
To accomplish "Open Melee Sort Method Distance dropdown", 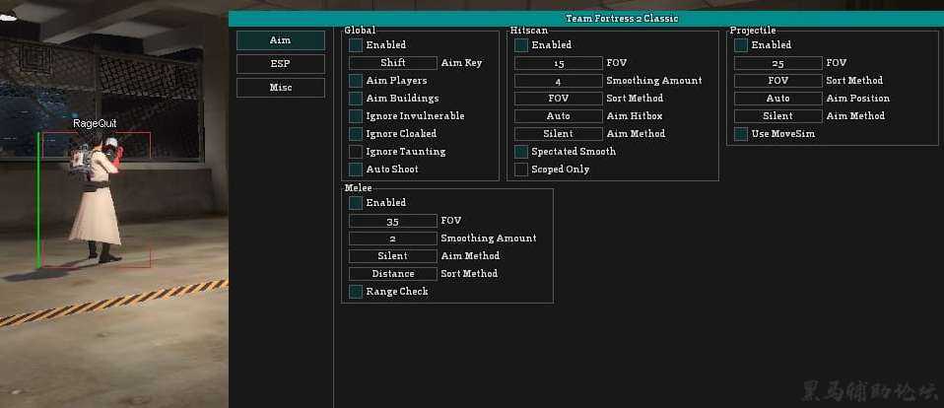I will 393,274.
